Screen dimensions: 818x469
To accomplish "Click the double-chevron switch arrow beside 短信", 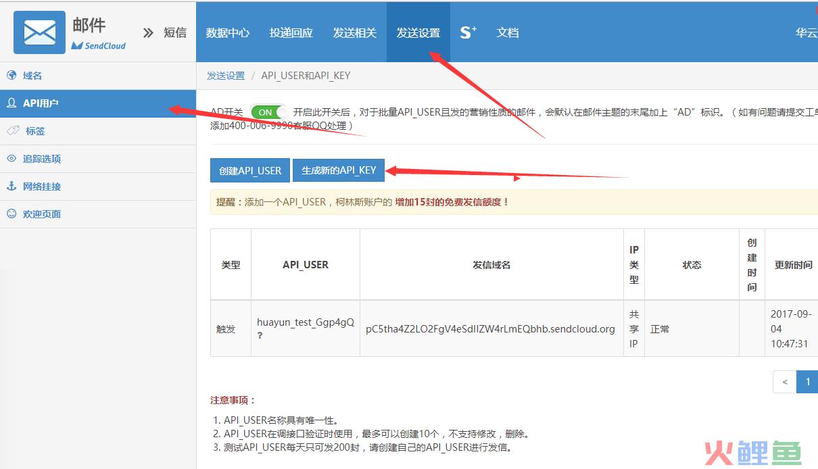I will point(149,32).
